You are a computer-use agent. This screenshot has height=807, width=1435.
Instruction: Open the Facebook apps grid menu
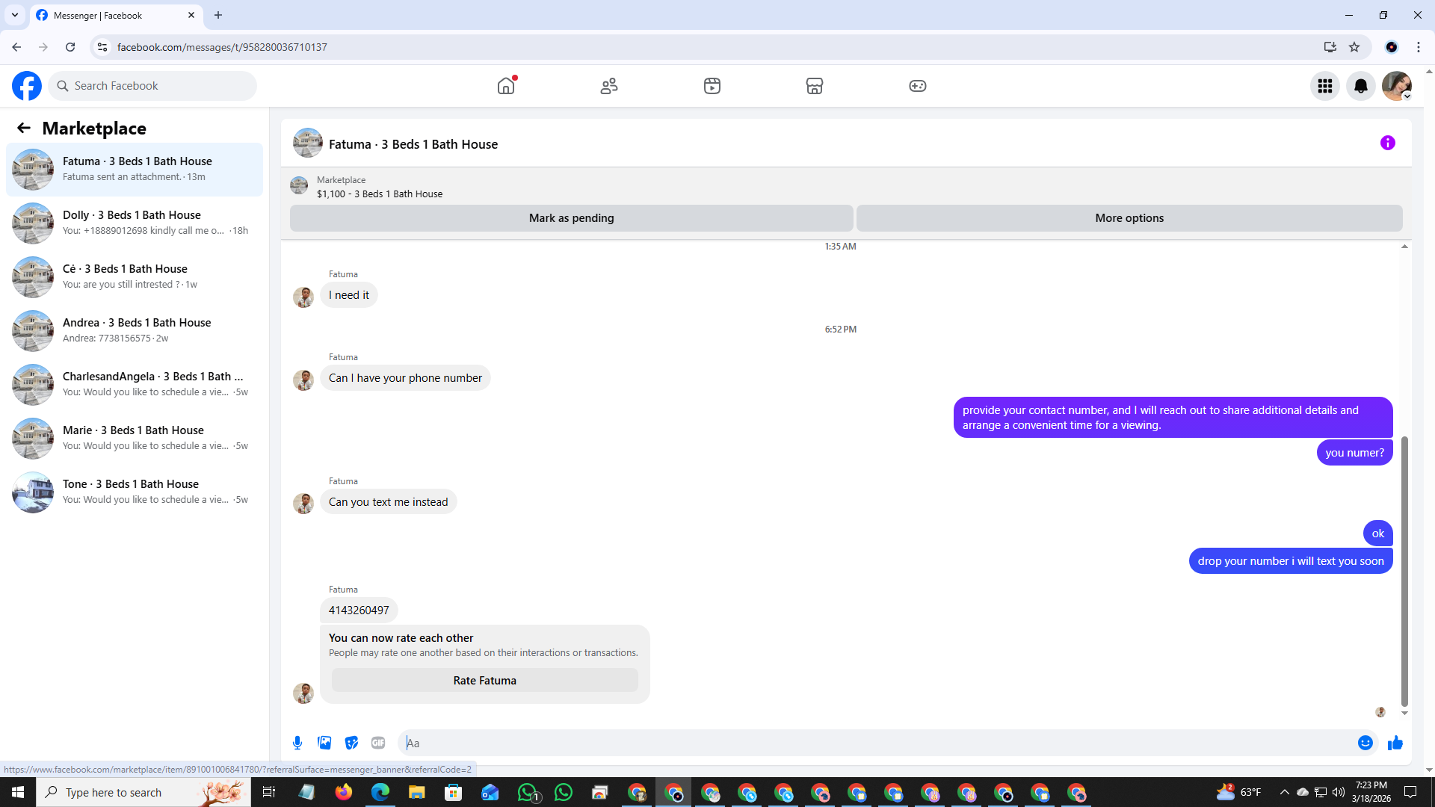(1324, 86)
